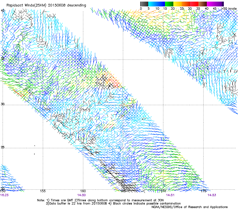Click the pass time '16:25' label
The image size is (238, 209).
click(x=5, y=195)
